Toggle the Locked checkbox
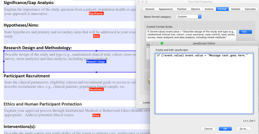259x134 pixels. coord(141,103)
